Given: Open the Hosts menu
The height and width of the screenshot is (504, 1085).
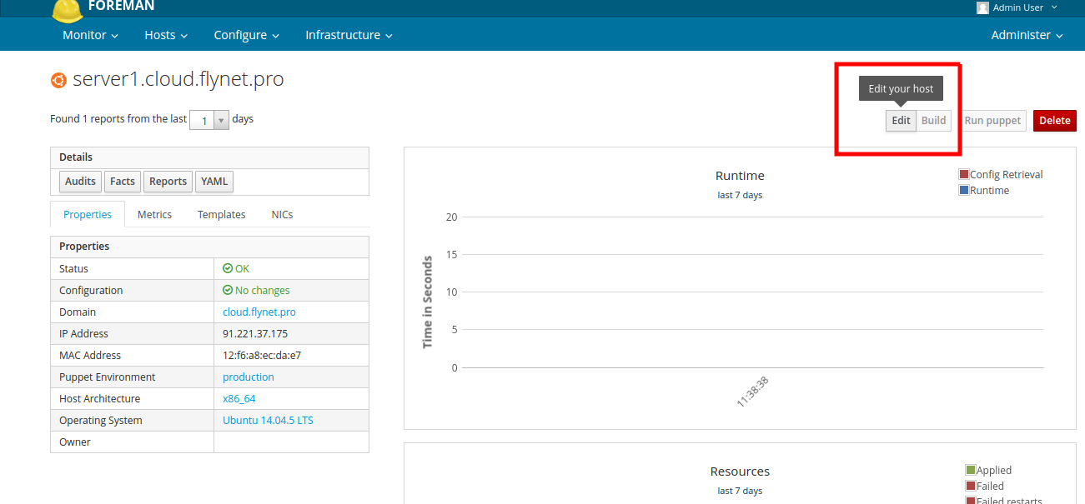Looking at the screenshot, I should [x=165, y=35].
